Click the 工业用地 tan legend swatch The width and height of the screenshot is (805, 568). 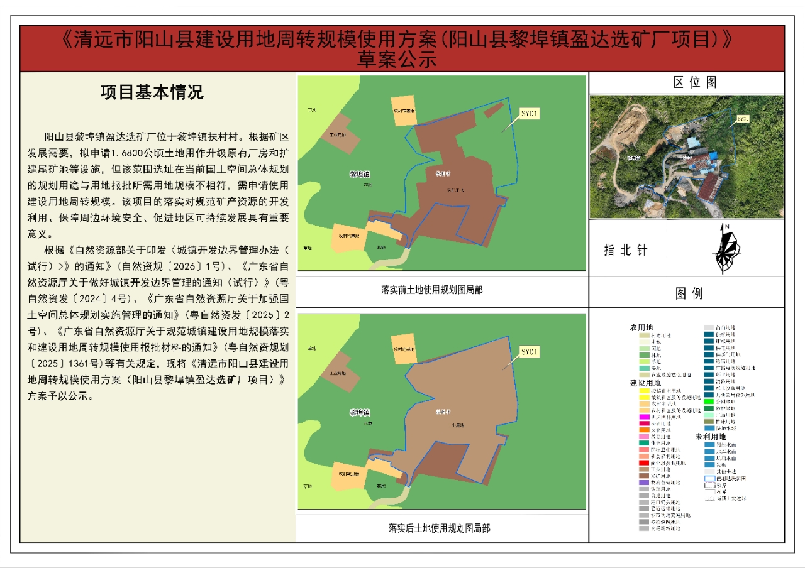(644, 469)
